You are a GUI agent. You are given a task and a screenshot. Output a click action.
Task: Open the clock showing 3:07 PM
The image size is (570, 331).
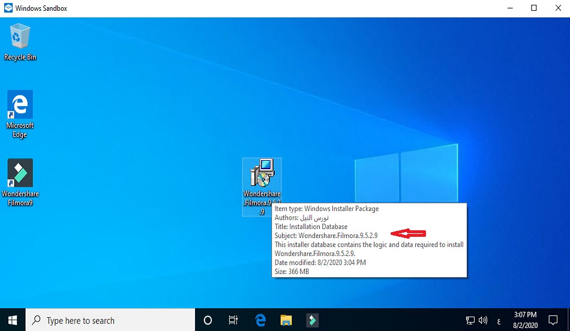525,320
